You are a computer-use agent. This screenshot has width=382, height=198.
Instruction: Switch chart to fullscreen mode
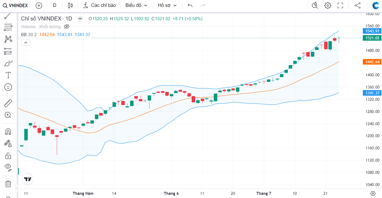pyautogui.click(x=340, y=5)
